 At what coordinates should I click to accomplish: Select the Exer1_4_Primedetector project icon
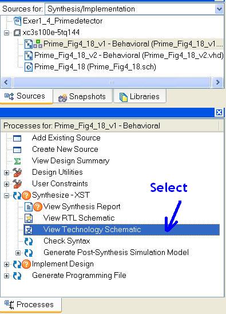click(17, 21)
